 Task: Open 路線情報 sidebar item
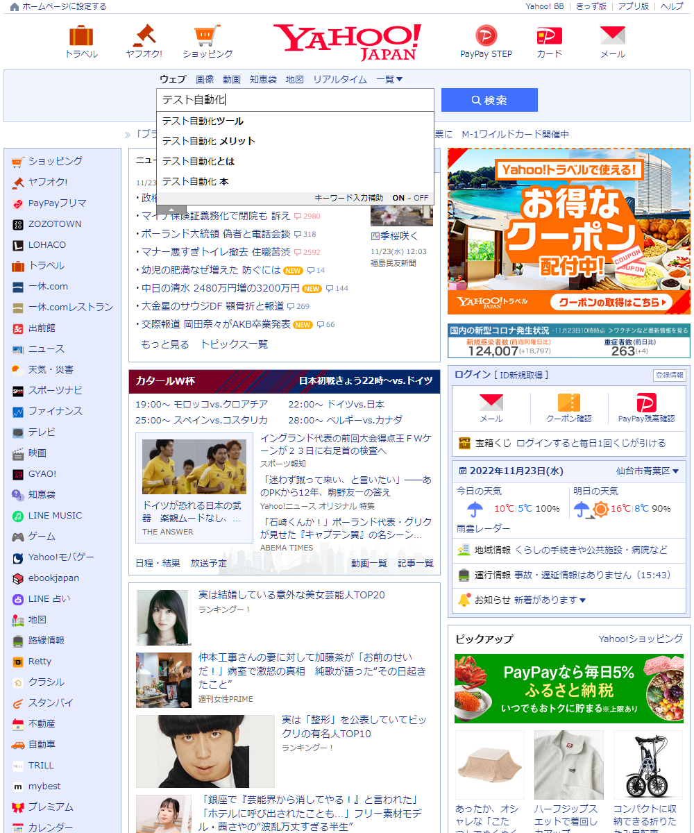(46, 640)
